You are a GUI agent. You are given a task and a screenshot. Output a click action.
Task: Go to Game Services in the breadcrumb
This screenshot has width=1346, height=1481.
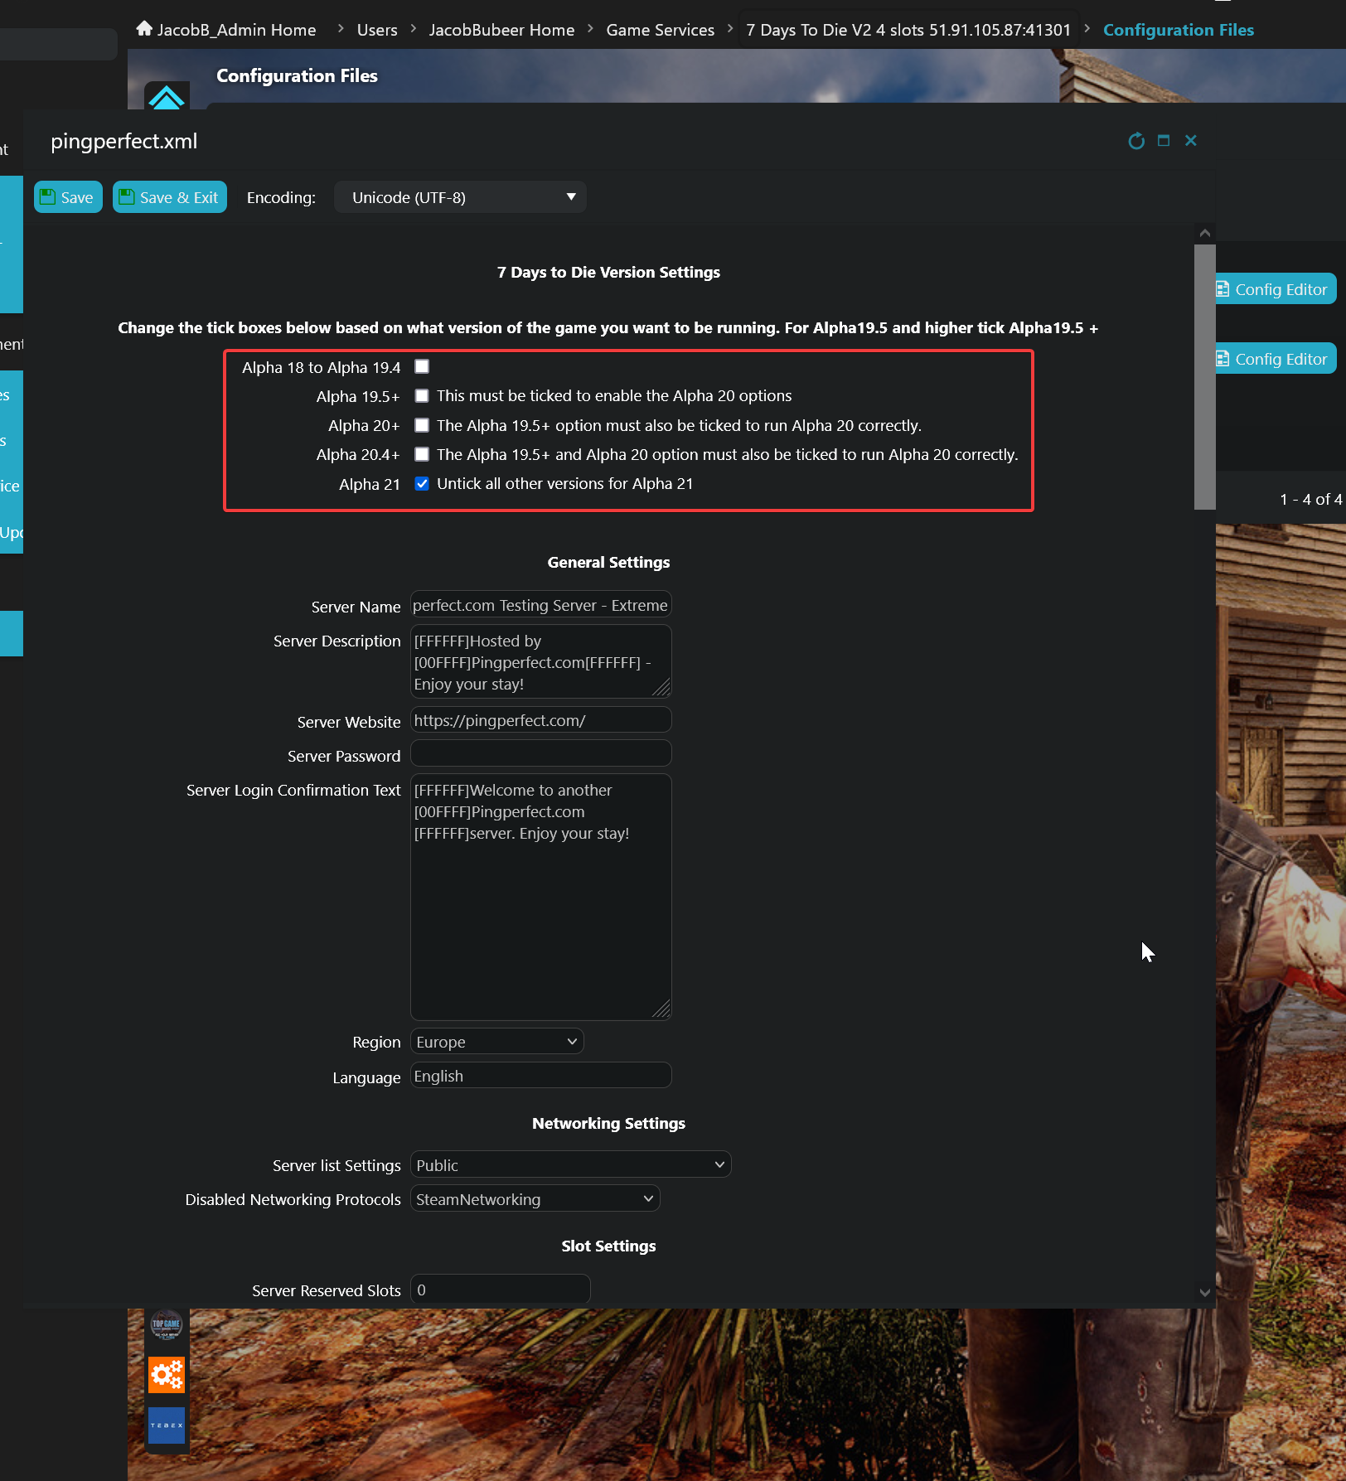pyautogui.click(x=660, y=30)
